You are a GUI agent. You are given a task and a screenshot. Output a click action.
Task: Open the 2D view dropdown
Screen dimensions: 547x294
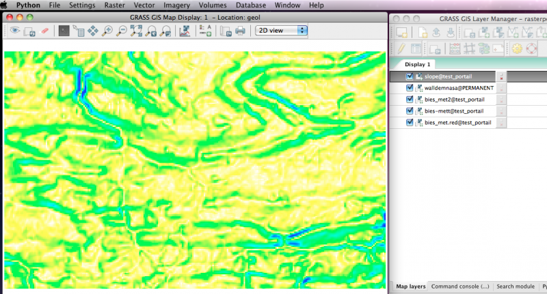point(281,31)
